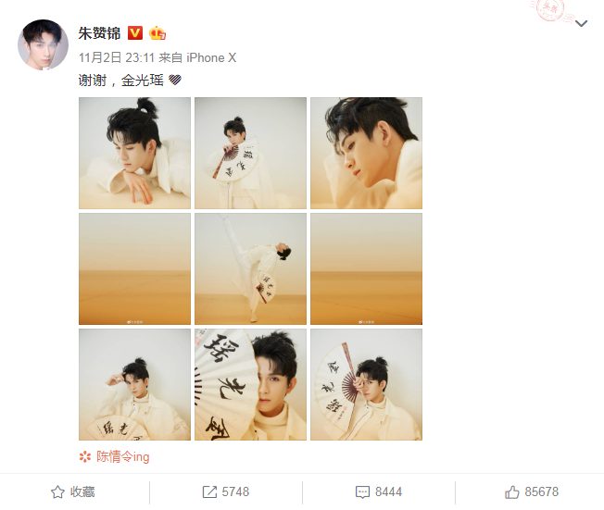Open the high-kick center photo thumbnail
This screenshot has width=604, height=510.
250,268
